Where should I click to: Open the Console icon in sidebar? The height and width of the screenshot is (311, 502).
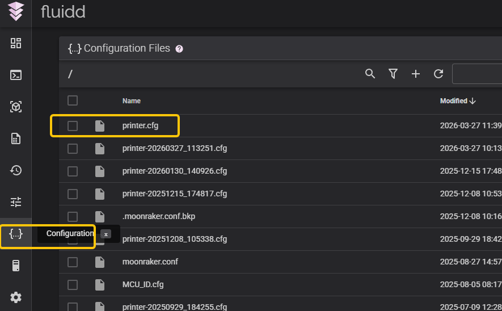click(16, 75)
